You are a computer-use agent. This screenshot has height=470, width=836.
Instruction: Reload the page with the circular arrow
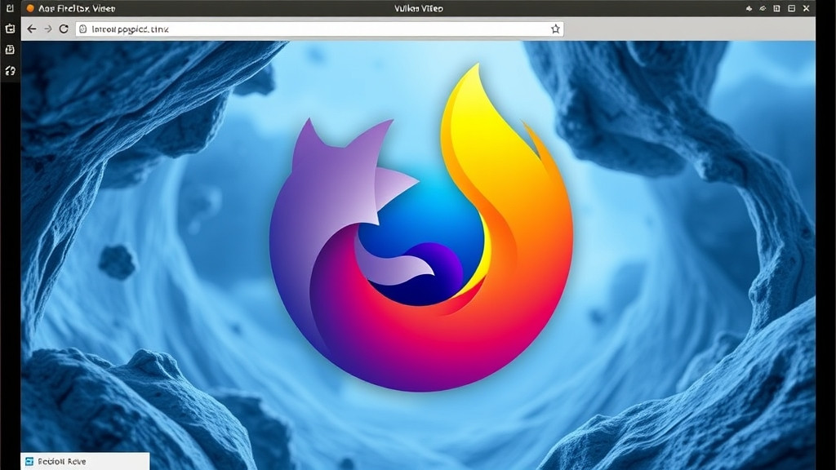tap(64, 29)
